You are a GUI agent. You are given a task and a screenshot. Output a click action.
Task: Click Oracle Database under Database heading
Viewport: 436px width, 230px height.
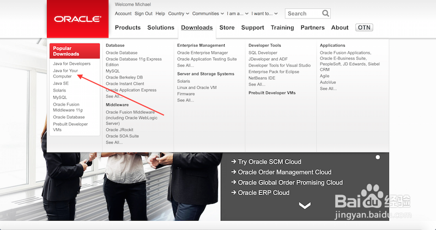pyautogui.click(x=122, y=52)
